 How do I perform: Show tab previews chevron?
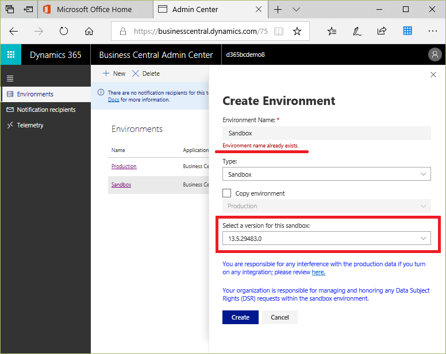(x=296, y=9)
